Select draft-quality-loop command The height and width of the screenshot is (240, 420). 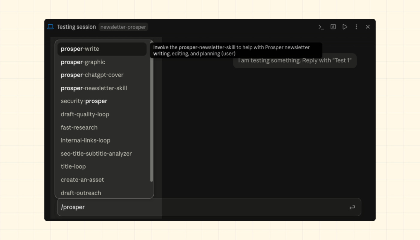(102, 114)
